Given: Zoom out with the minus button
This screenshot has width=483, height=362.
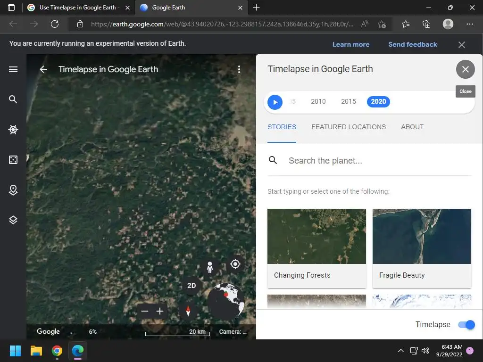Looking at the screenshot, I should (x=145, y=311).
